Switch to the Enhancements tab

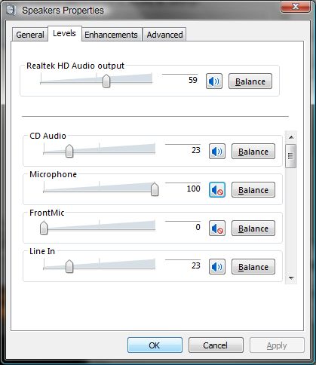pos(111,35)
